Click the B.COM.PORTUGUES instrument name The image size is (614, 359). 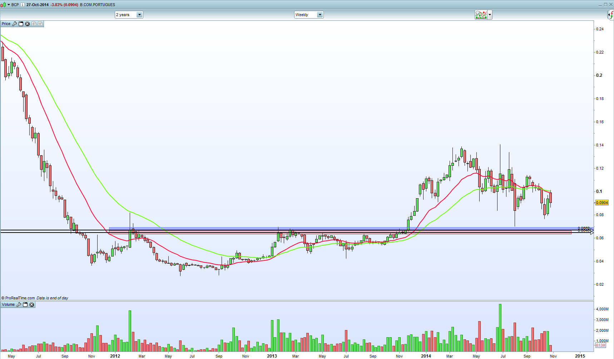[98, 5]
